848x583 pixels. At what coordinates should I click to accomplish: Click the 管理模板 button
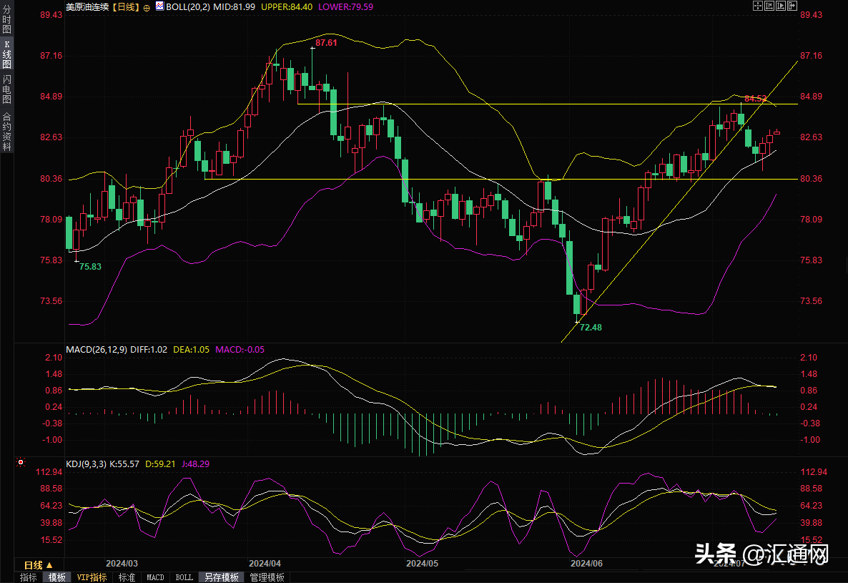point(267,577)
